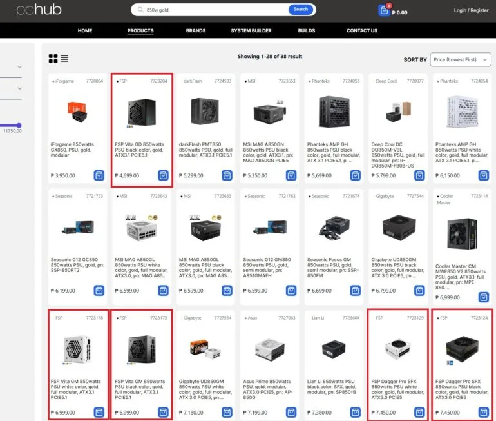
Task: Go to pchub logo homepage
Action: coord(39,10)
